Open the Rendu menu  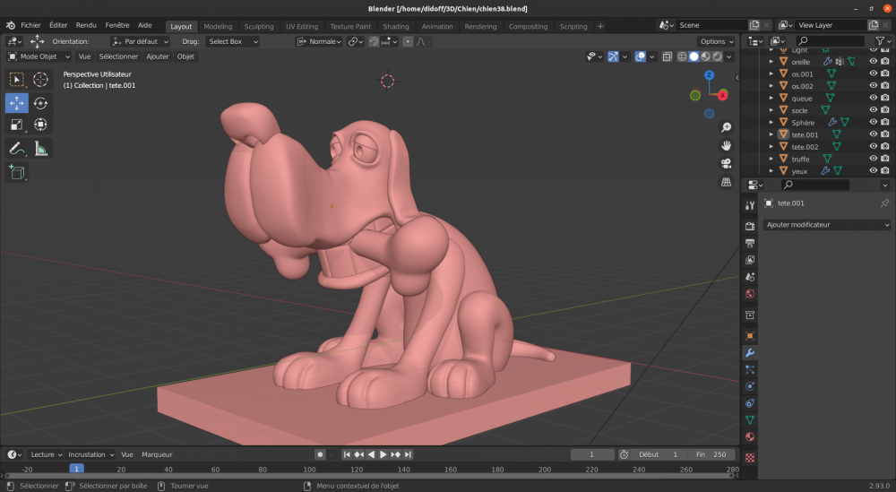point(86,25)
